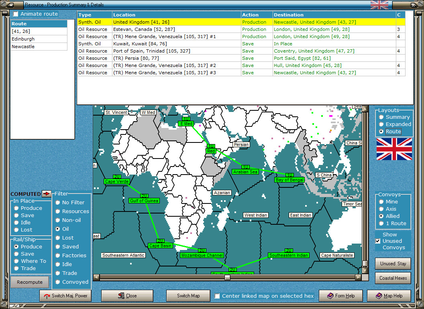Click the large Union Jack flag
Viewport: 424px width, 309px height.
coord(394,149)
